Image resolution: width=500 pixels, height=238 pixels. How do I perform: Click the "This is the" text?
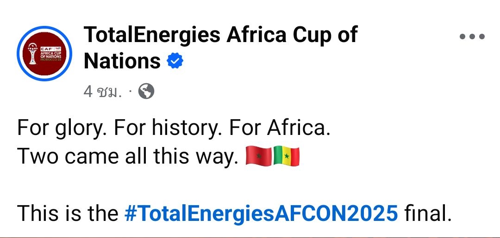(68, 213)
